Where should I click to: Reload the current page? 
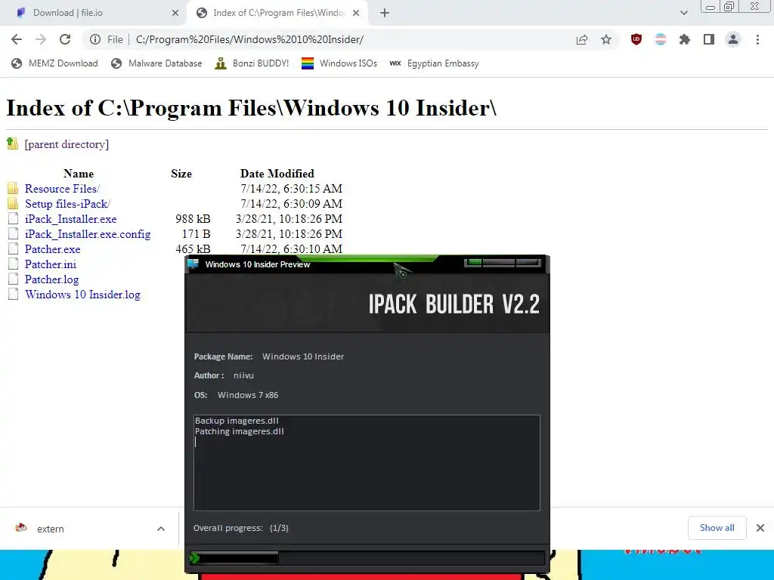click(65, 39)
